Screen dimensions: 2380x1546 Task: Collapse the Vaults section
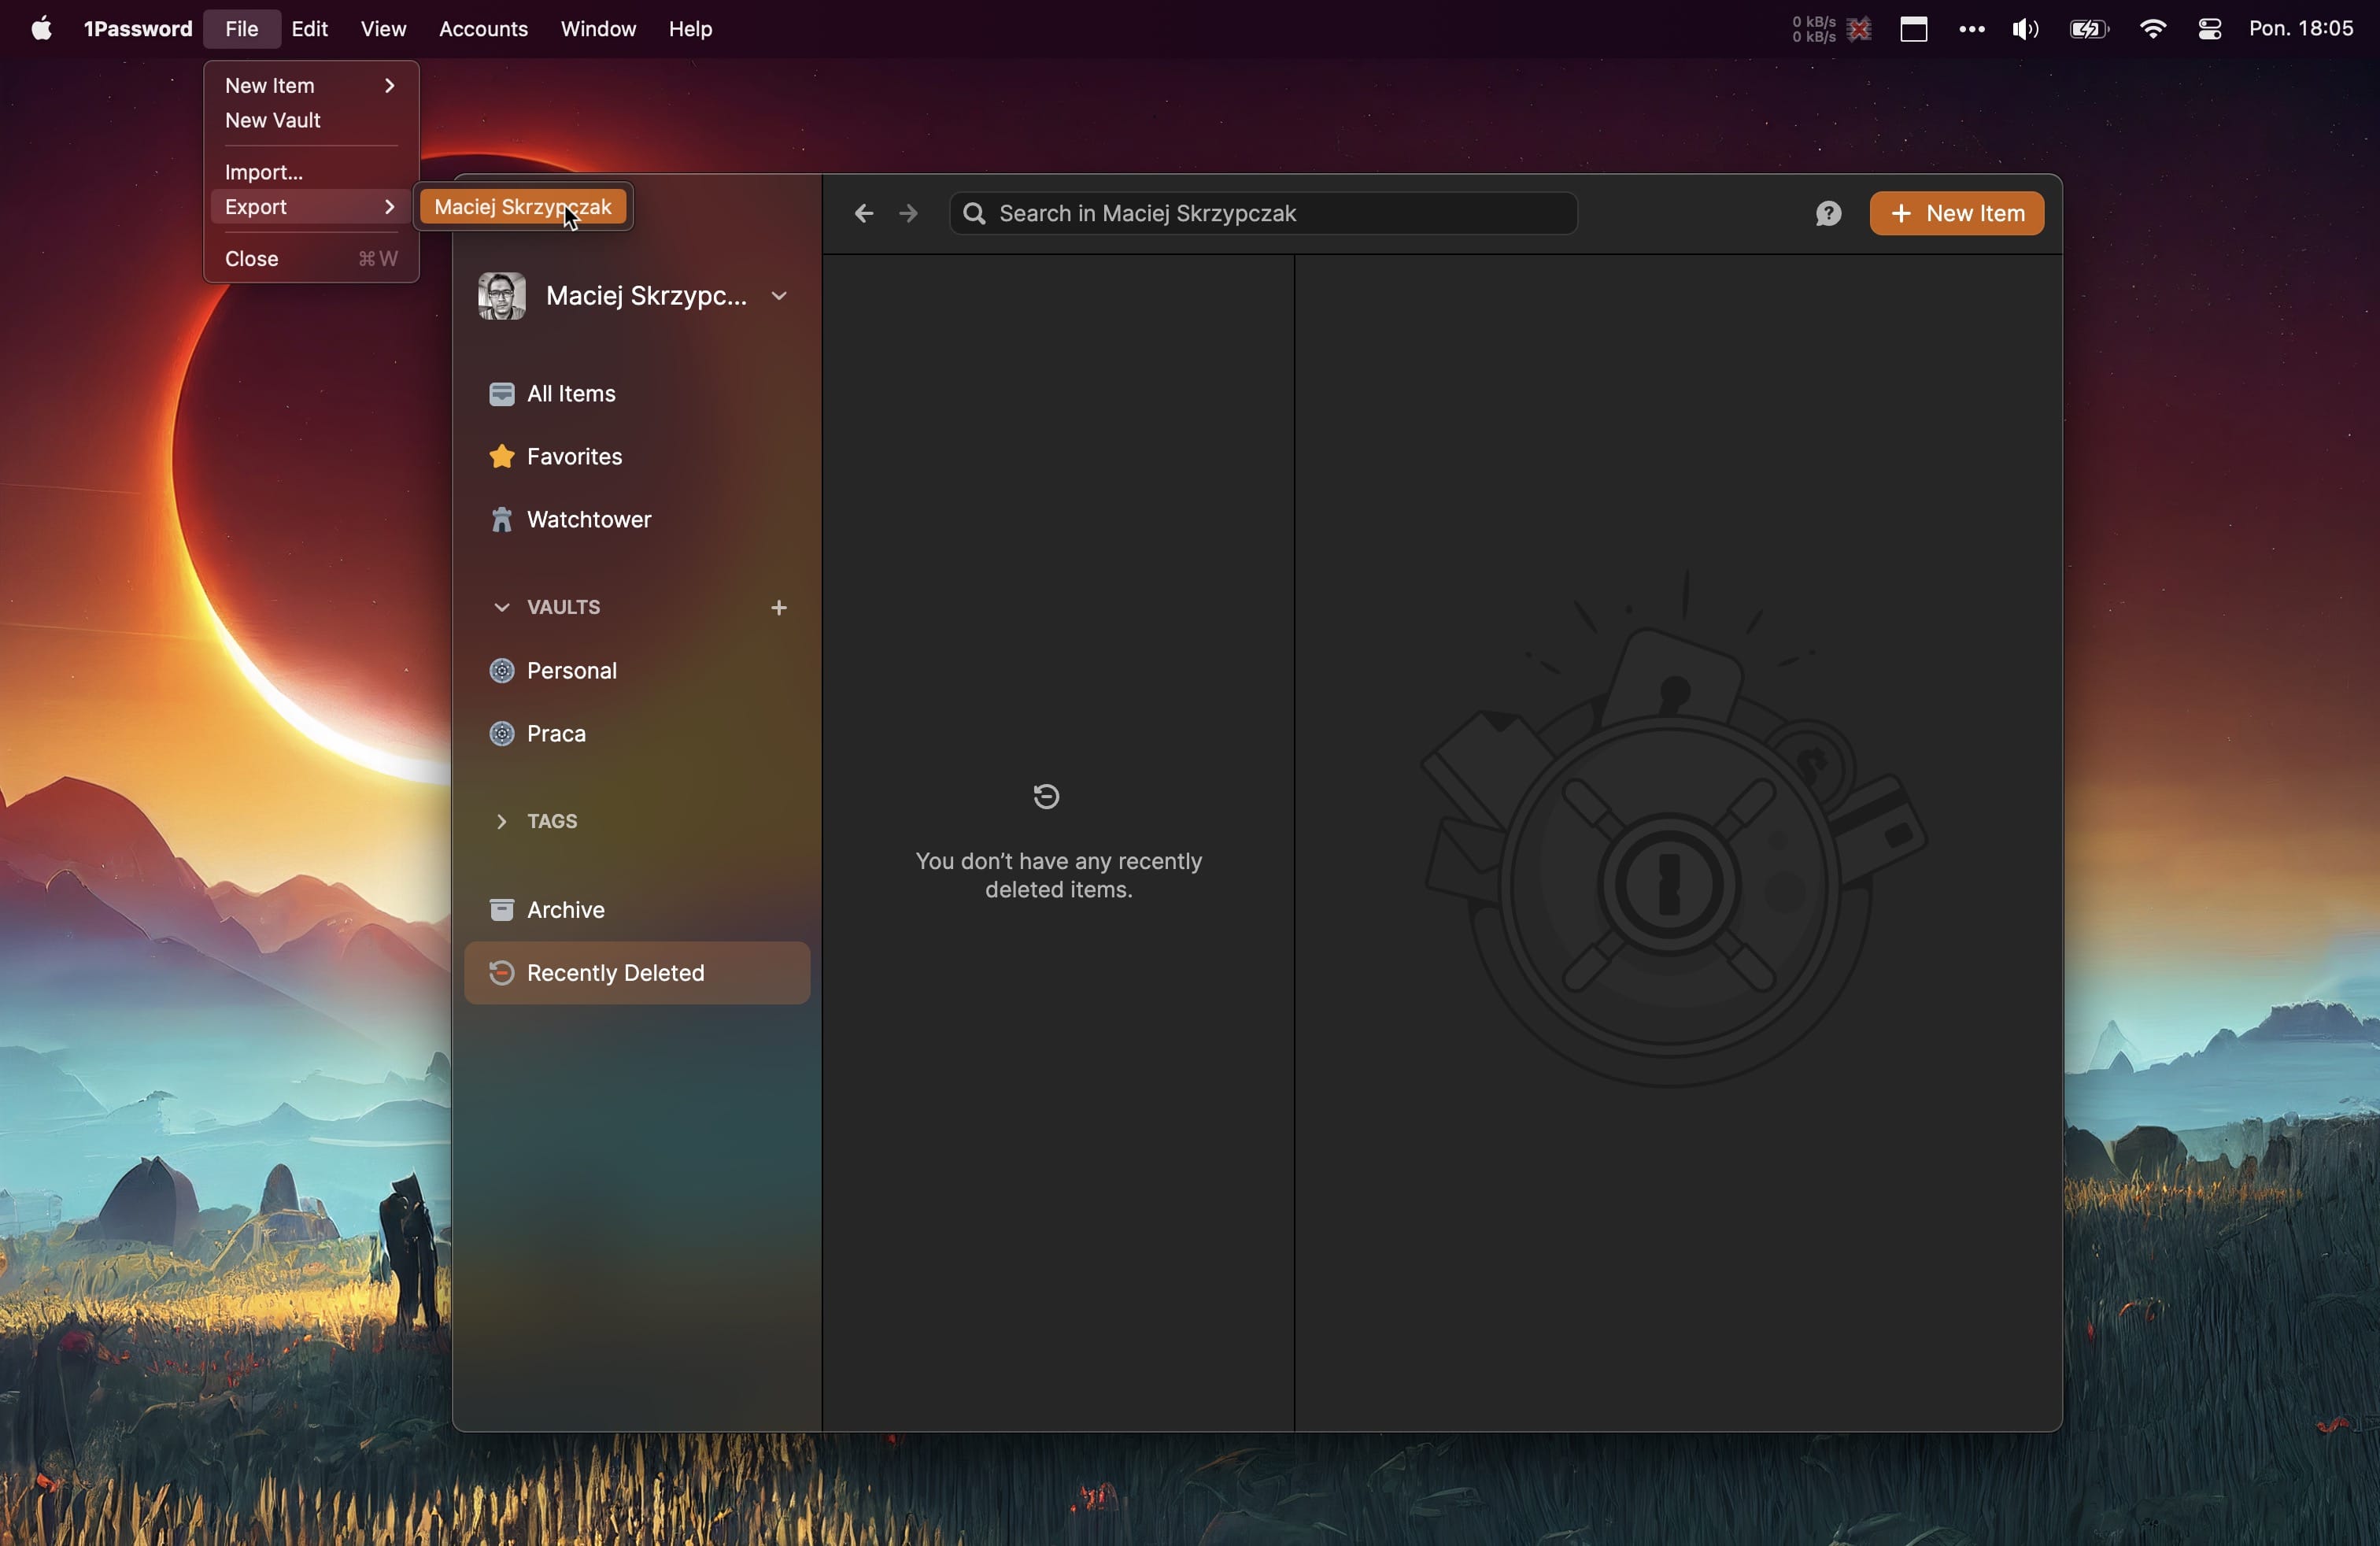pyautogui.click(x=502, y=608)
